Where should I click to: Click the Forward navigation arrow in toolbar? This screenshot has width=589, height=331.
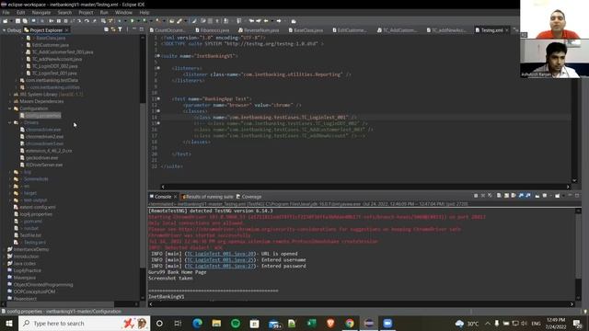coord(279,21)
